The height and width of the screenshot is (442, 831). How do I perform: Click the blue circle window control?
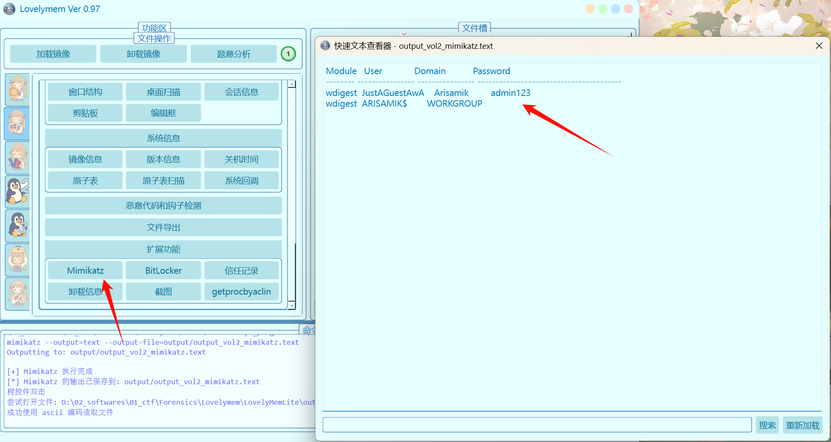point(615,9)
